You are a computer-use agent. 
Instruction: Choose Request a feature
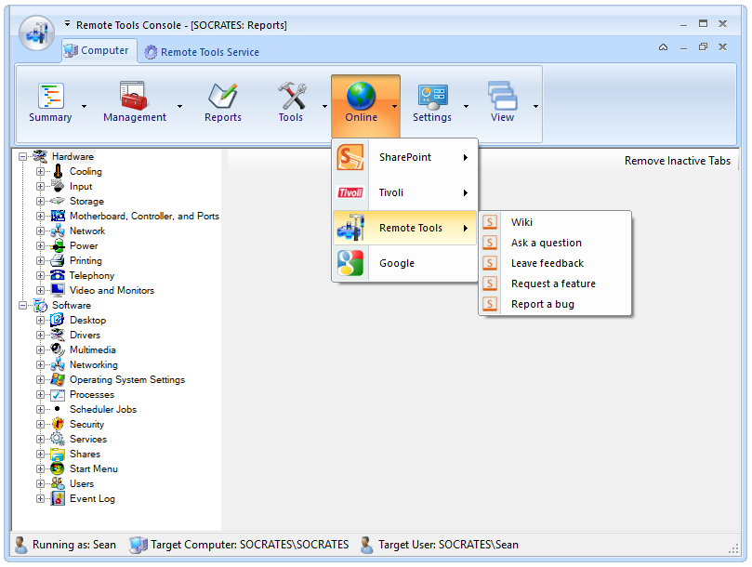pos(555,283)
